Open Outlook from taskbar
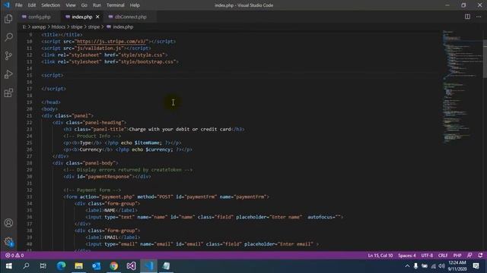The width and height of the screenshot is (487, 273). [x=97, y=266]
